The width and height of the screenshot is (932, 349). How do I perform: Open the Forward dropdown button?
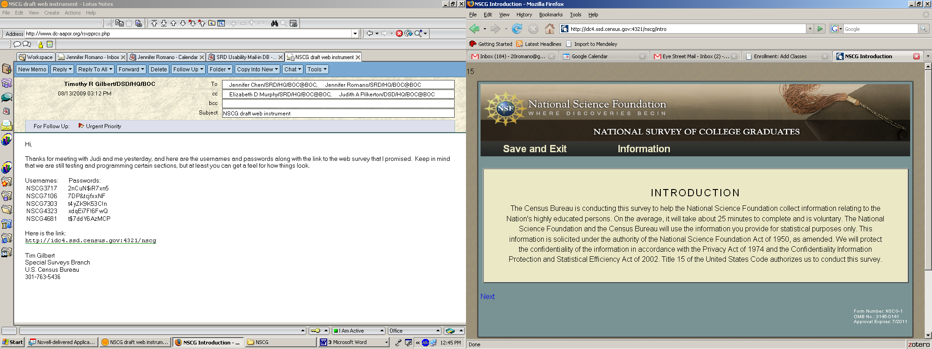132,70
